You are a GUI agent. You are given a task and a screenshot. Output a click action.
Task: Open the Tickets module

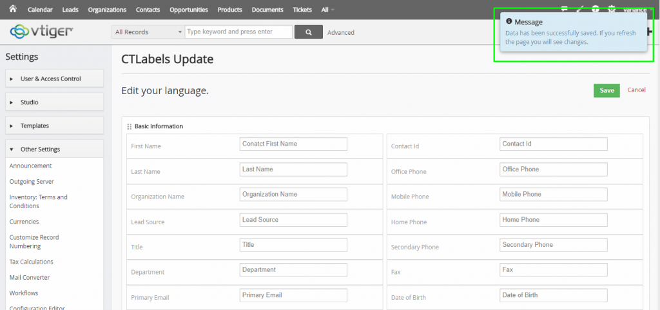302,10
